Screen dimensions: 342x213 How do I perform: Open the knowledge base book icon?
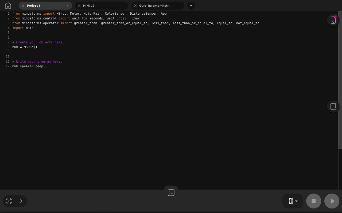tap(333, 106)
